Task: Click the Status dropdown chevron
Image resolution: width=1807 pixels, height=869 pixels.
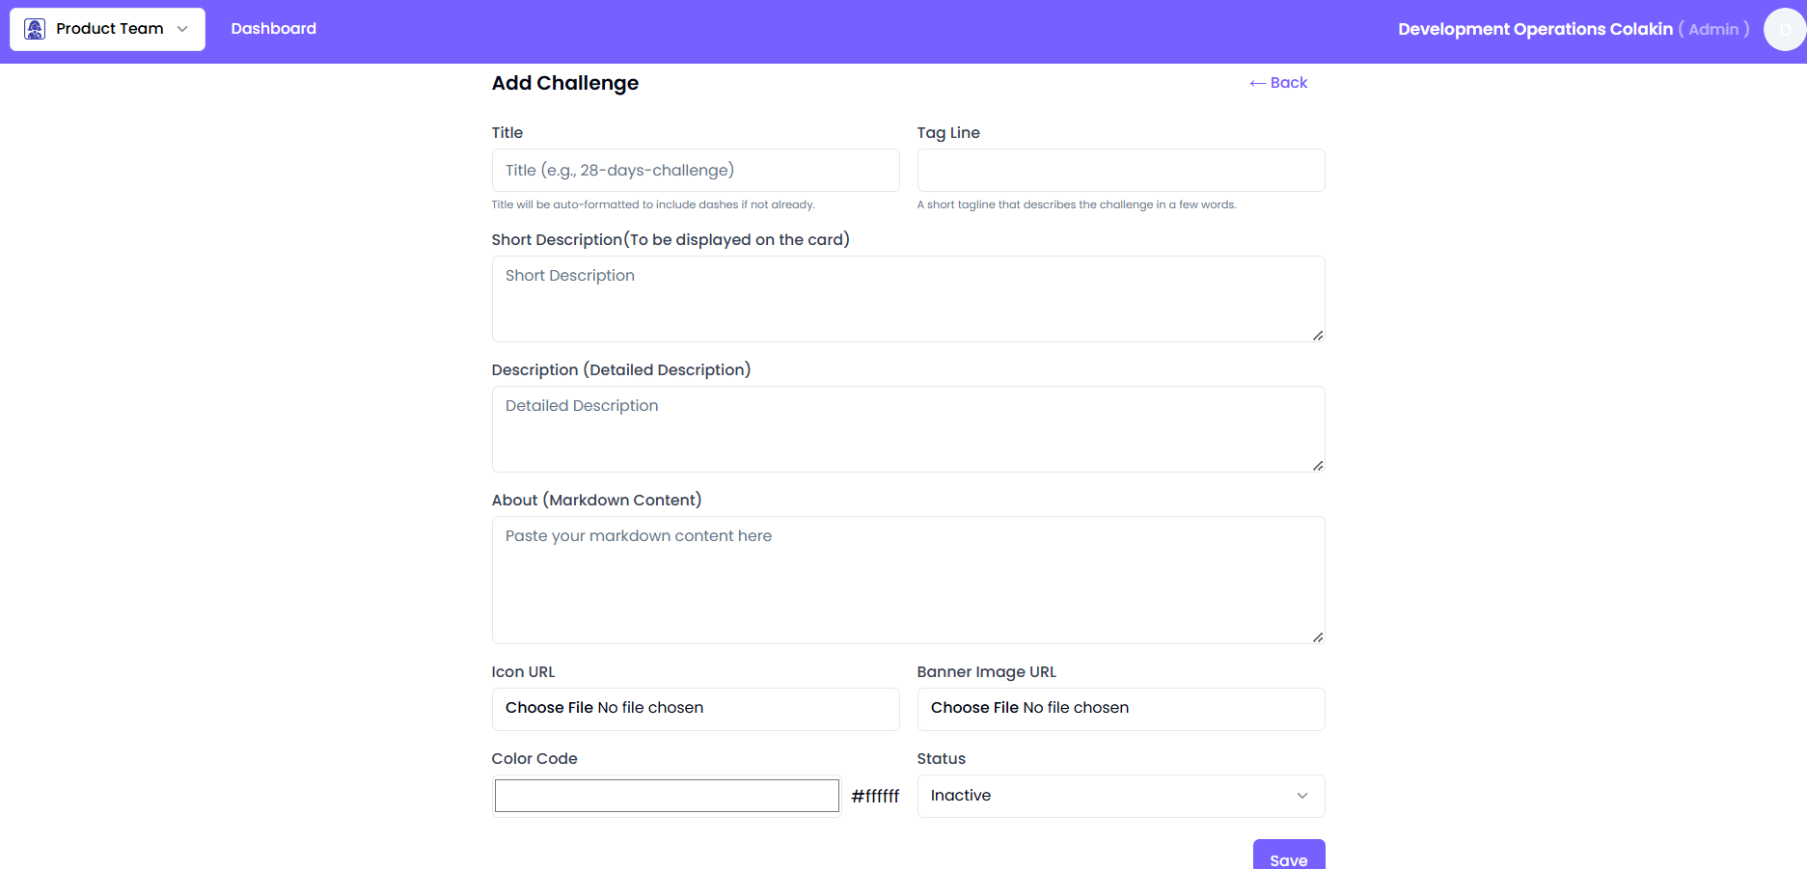Action: pyautogui.click(x=1301, y=796)
